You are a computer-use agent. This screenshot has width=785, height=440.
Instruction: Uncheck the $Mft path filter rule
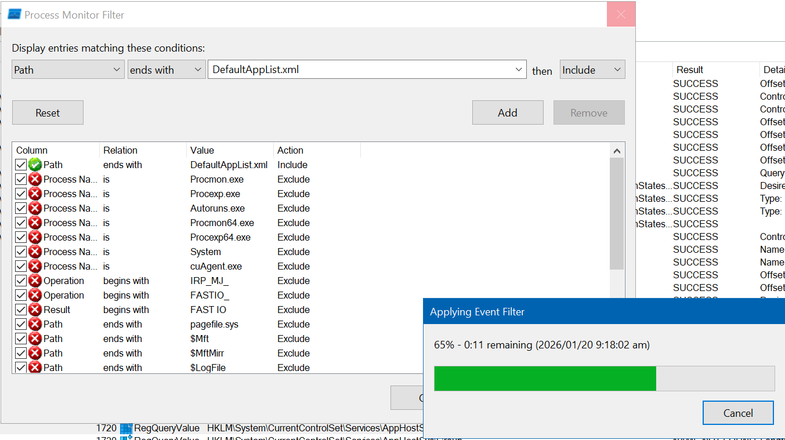pos(21,339)
